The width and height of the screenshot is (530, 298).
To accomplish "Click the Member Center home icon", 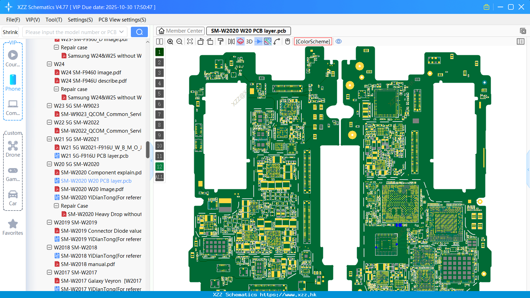I will [161, 31].
